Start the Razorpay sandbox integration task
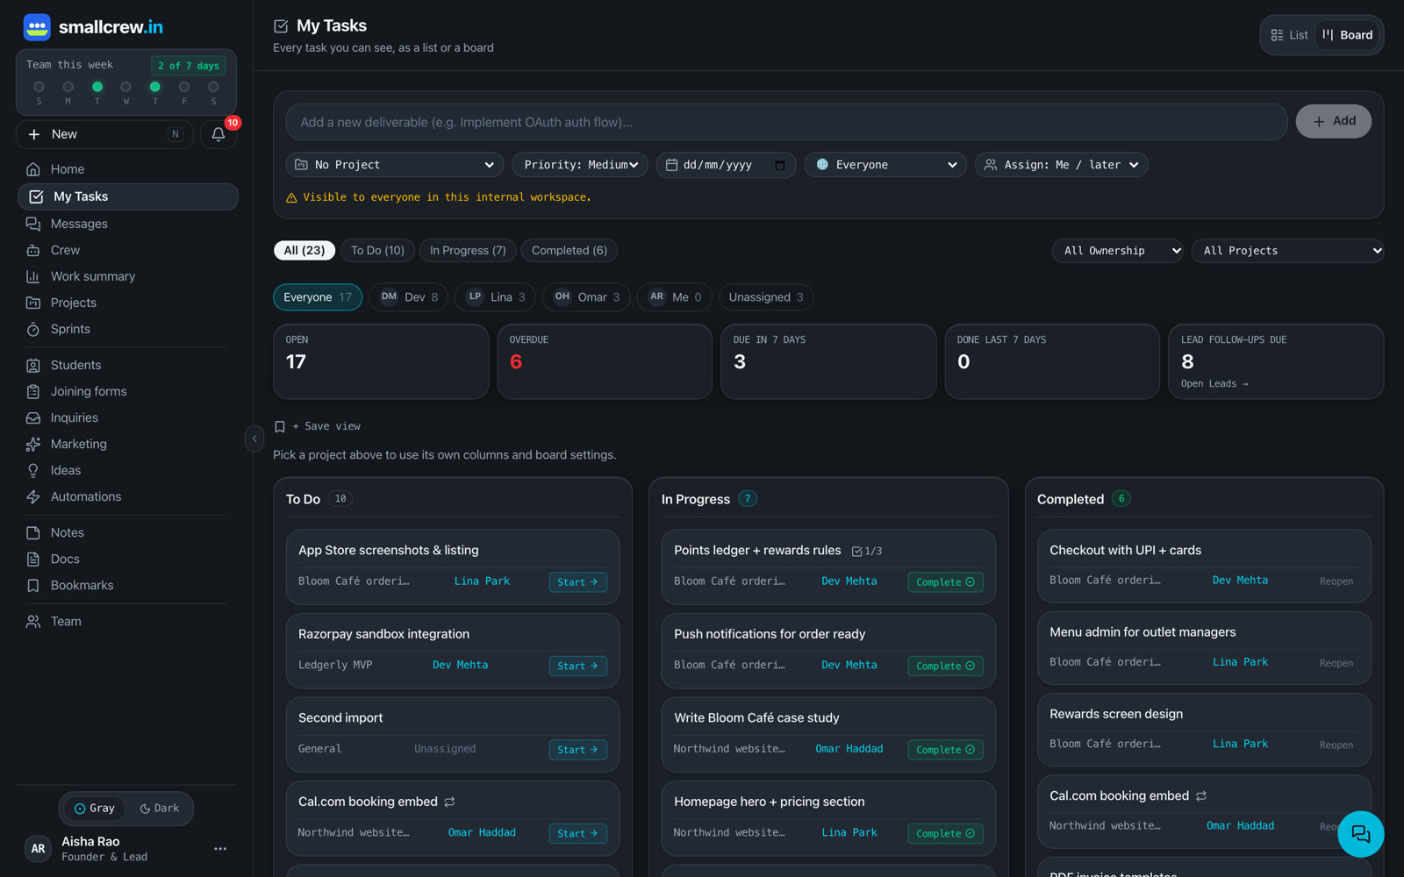Image resolution: width=1404 pixels, height=877 pixels. click(x=577, y=666)
